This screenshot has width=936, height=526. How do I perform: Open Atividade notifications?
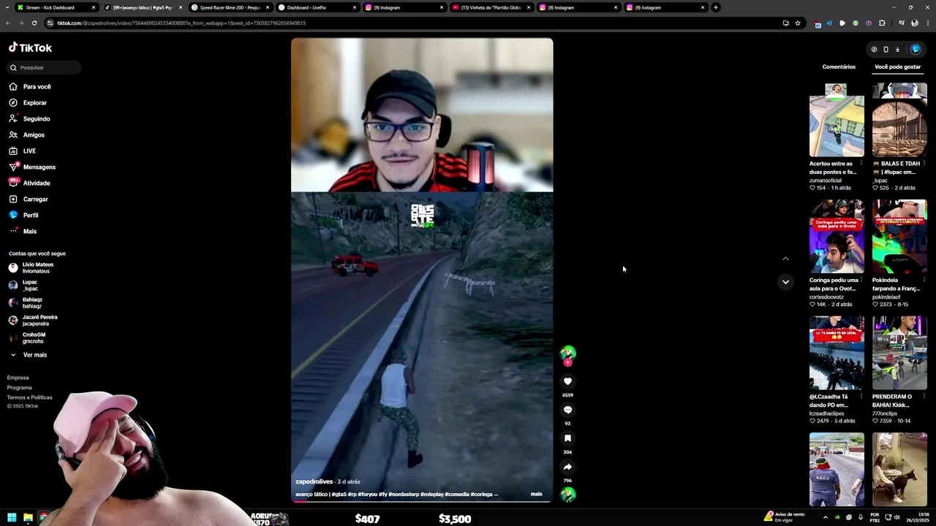pyautogui.click(x=37, y=183)
